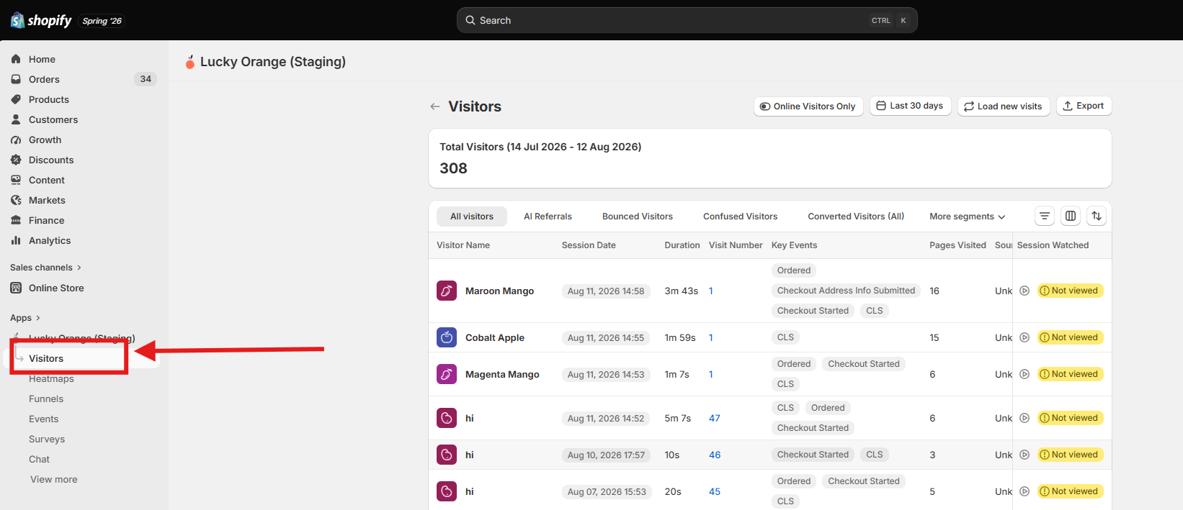Viewport: 1183px width, 510px height.
Task: Click Maroon Mango's avatar icon
Action: coord(447,291)
